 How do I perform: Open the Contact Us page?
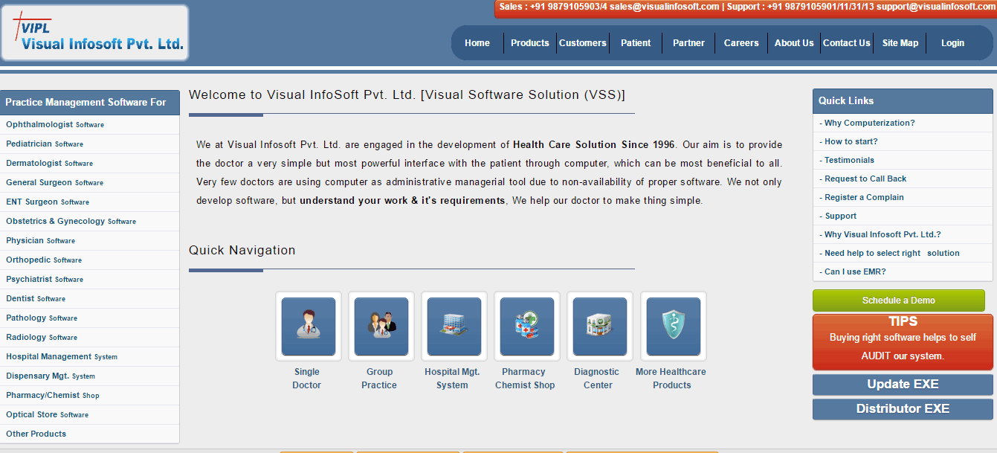(x=847, y=43)
